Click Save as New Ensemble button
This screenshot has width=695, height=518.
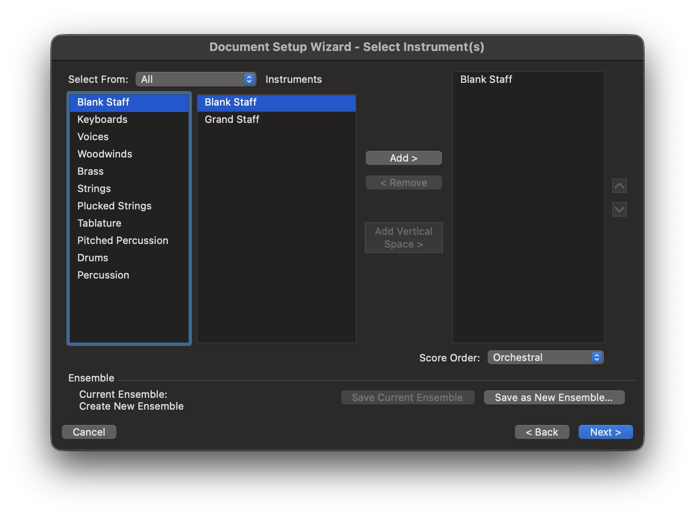coord(554,397)
